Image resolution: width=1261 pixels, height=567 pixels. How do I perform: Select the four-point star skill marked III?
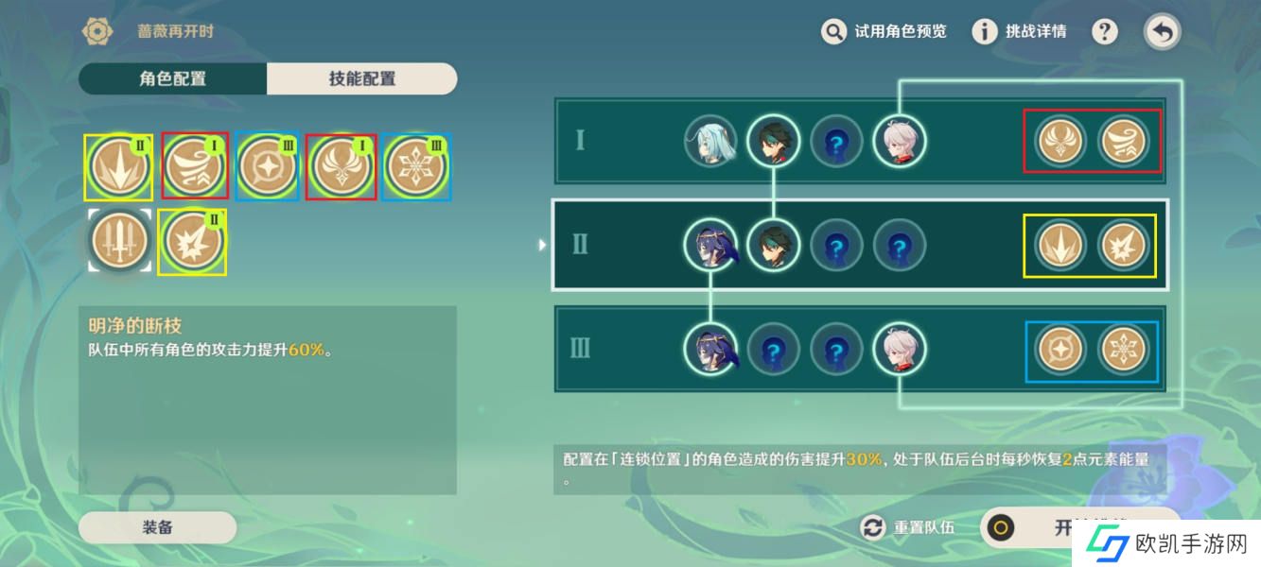pyautogui.click(x=268, y=166)
